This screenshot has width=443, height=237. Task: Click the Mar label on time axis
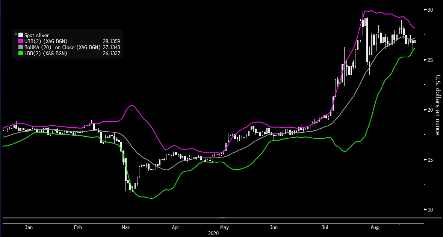click(126, 227)
